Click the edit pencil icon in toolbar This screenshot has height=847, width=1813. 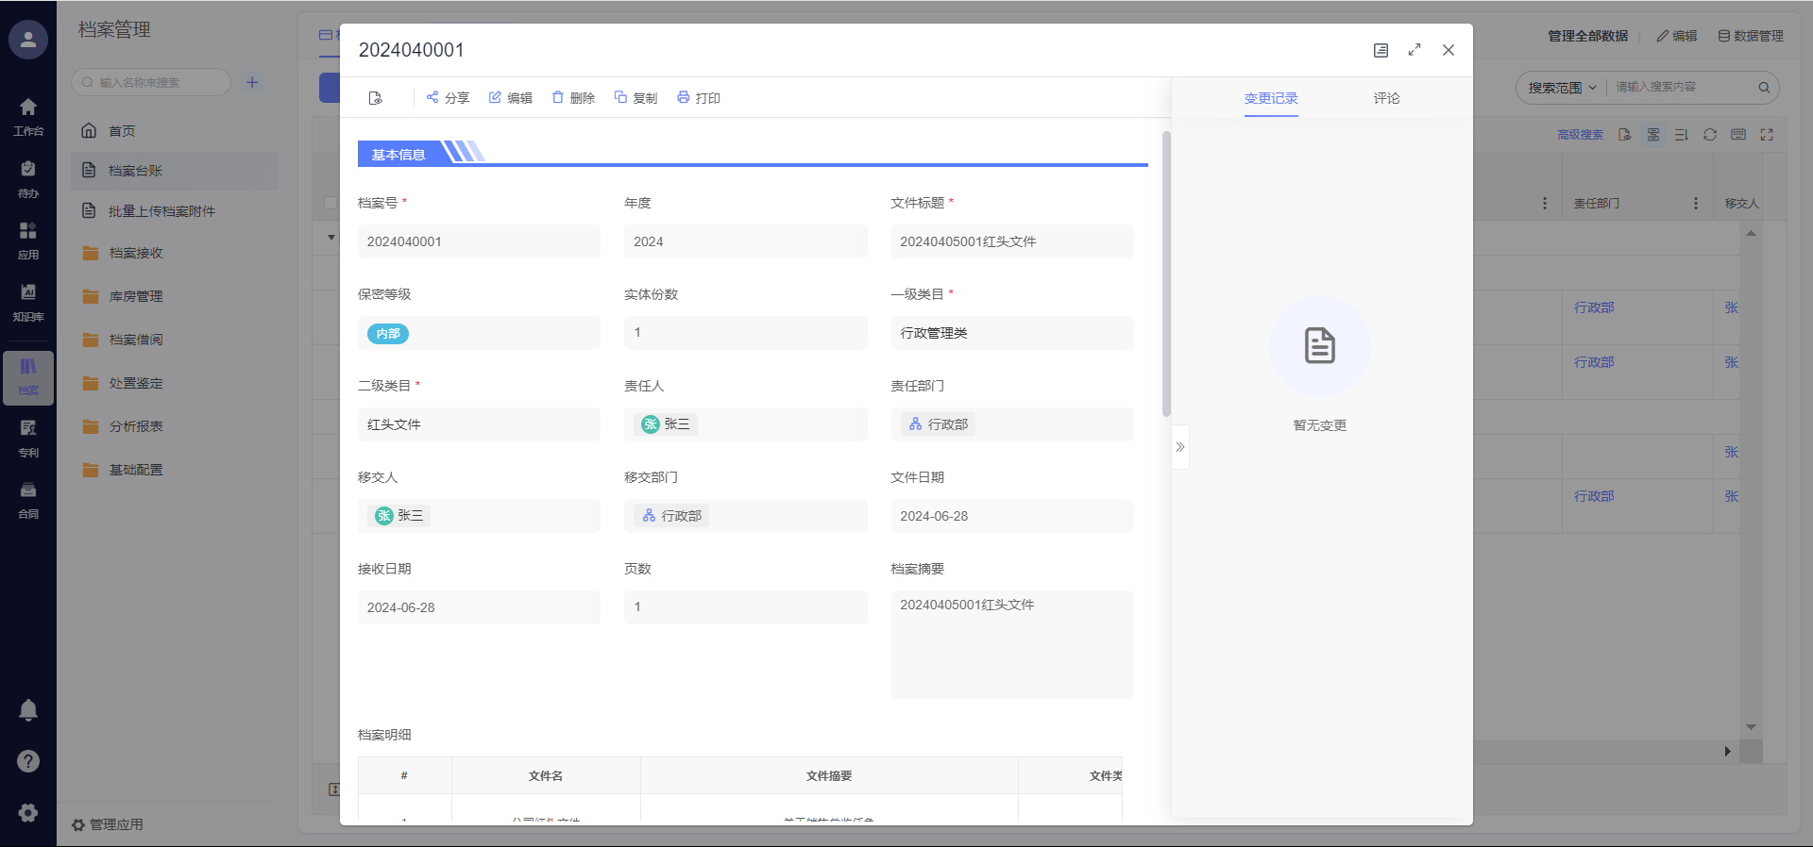point(495,97)
